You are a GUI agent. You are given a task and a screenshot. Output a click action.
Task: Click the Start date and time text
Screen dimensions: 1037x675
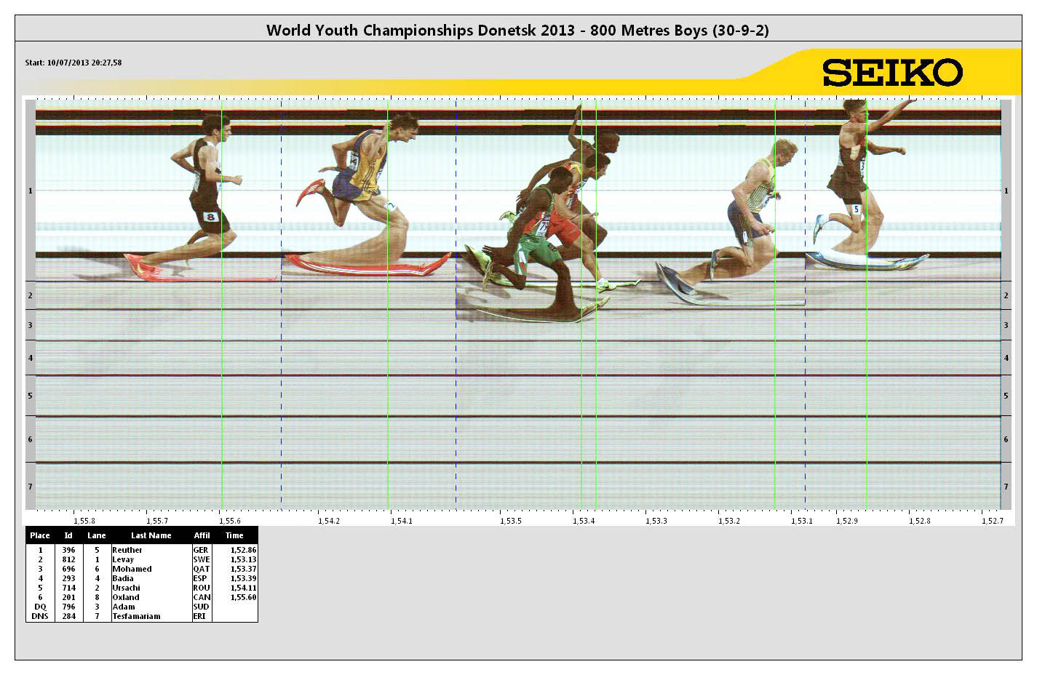click(73, 63)
